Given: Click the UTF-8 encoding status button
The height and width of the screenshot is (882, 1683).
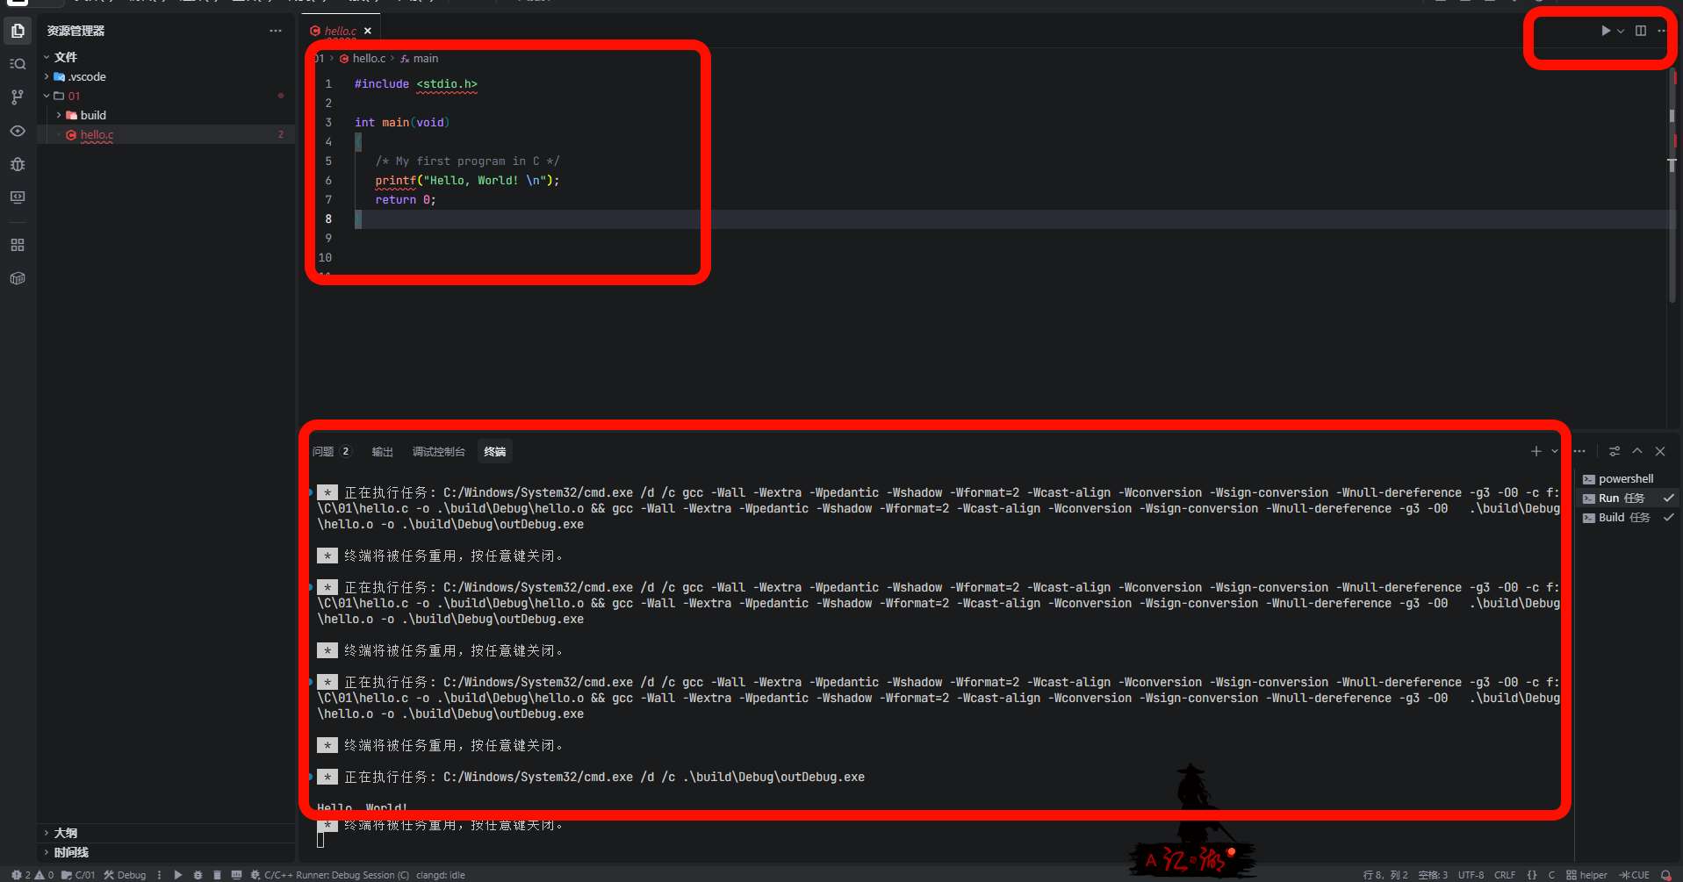Looking at the screenshot, I should click(1471, 875).
